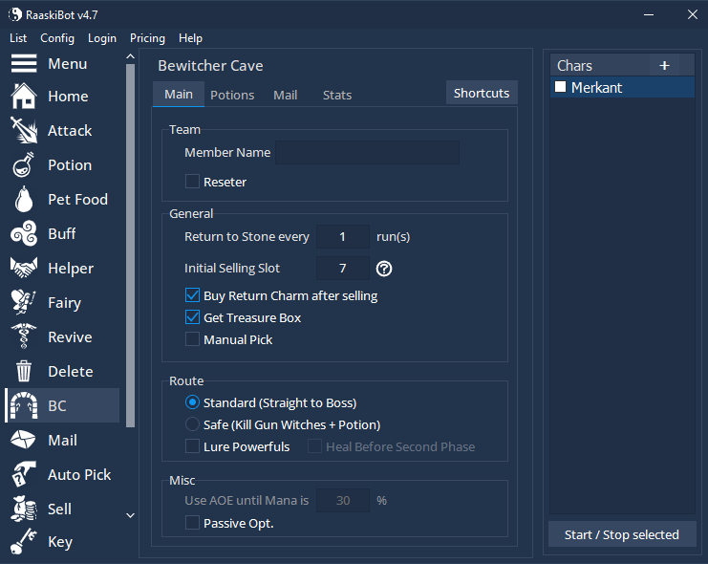
Task: Open the Helper handshake icon
Action: click(x=24, y=268)
